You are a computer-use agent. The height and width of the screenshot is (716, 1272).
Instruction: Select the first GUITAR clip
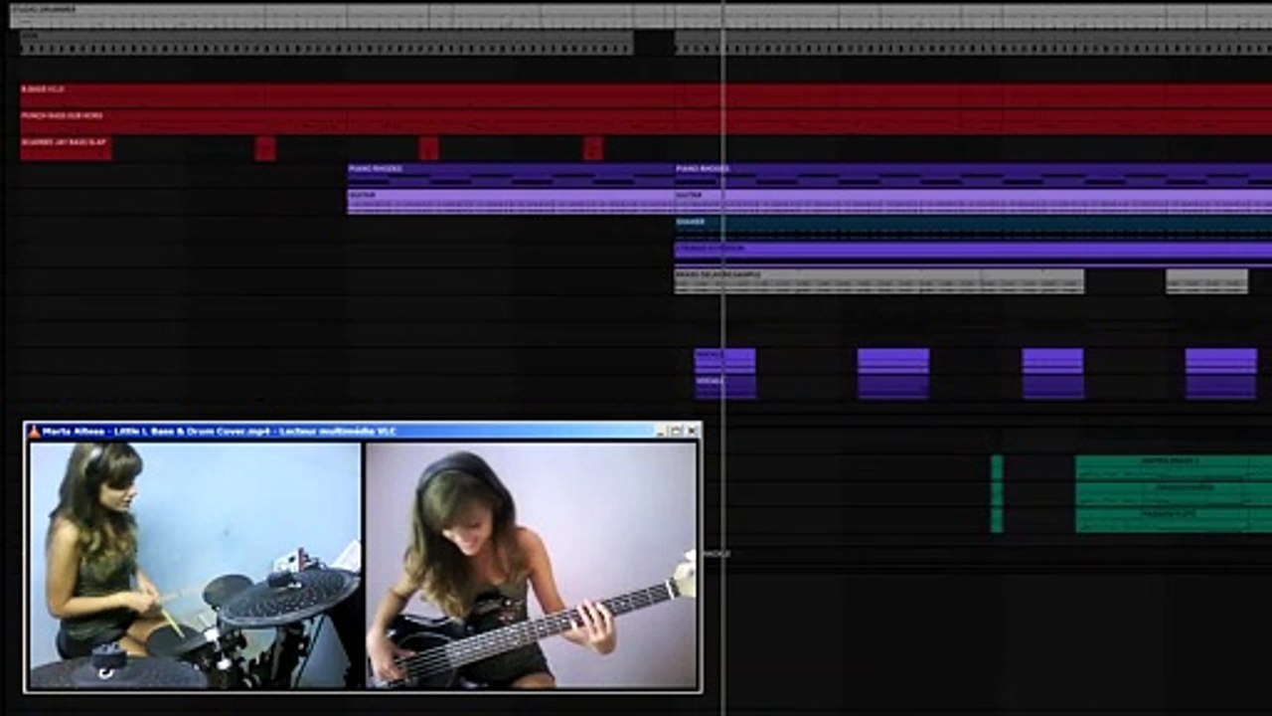[x=511, y=202]
